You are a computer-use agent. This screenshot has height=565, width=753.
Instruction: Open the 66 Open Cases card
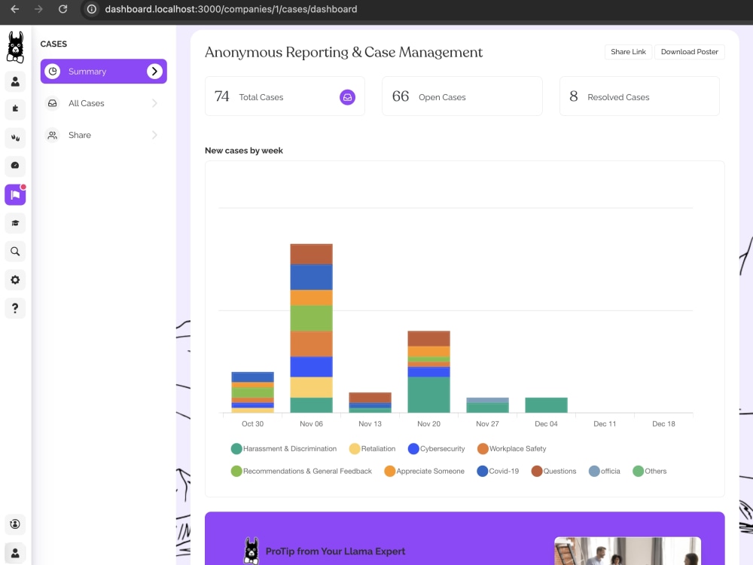(x=462, y=96)
